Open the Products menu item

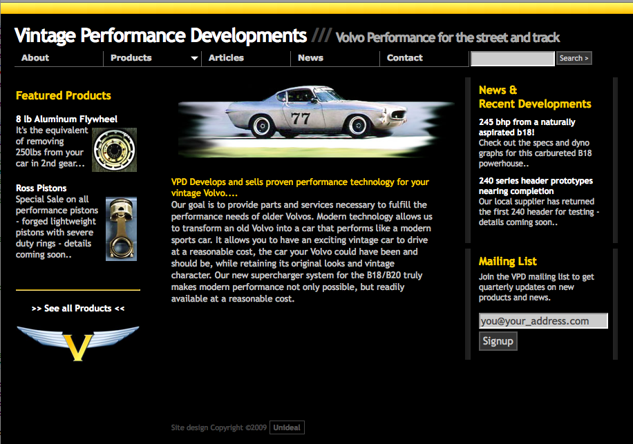click(x=131, y=58)
